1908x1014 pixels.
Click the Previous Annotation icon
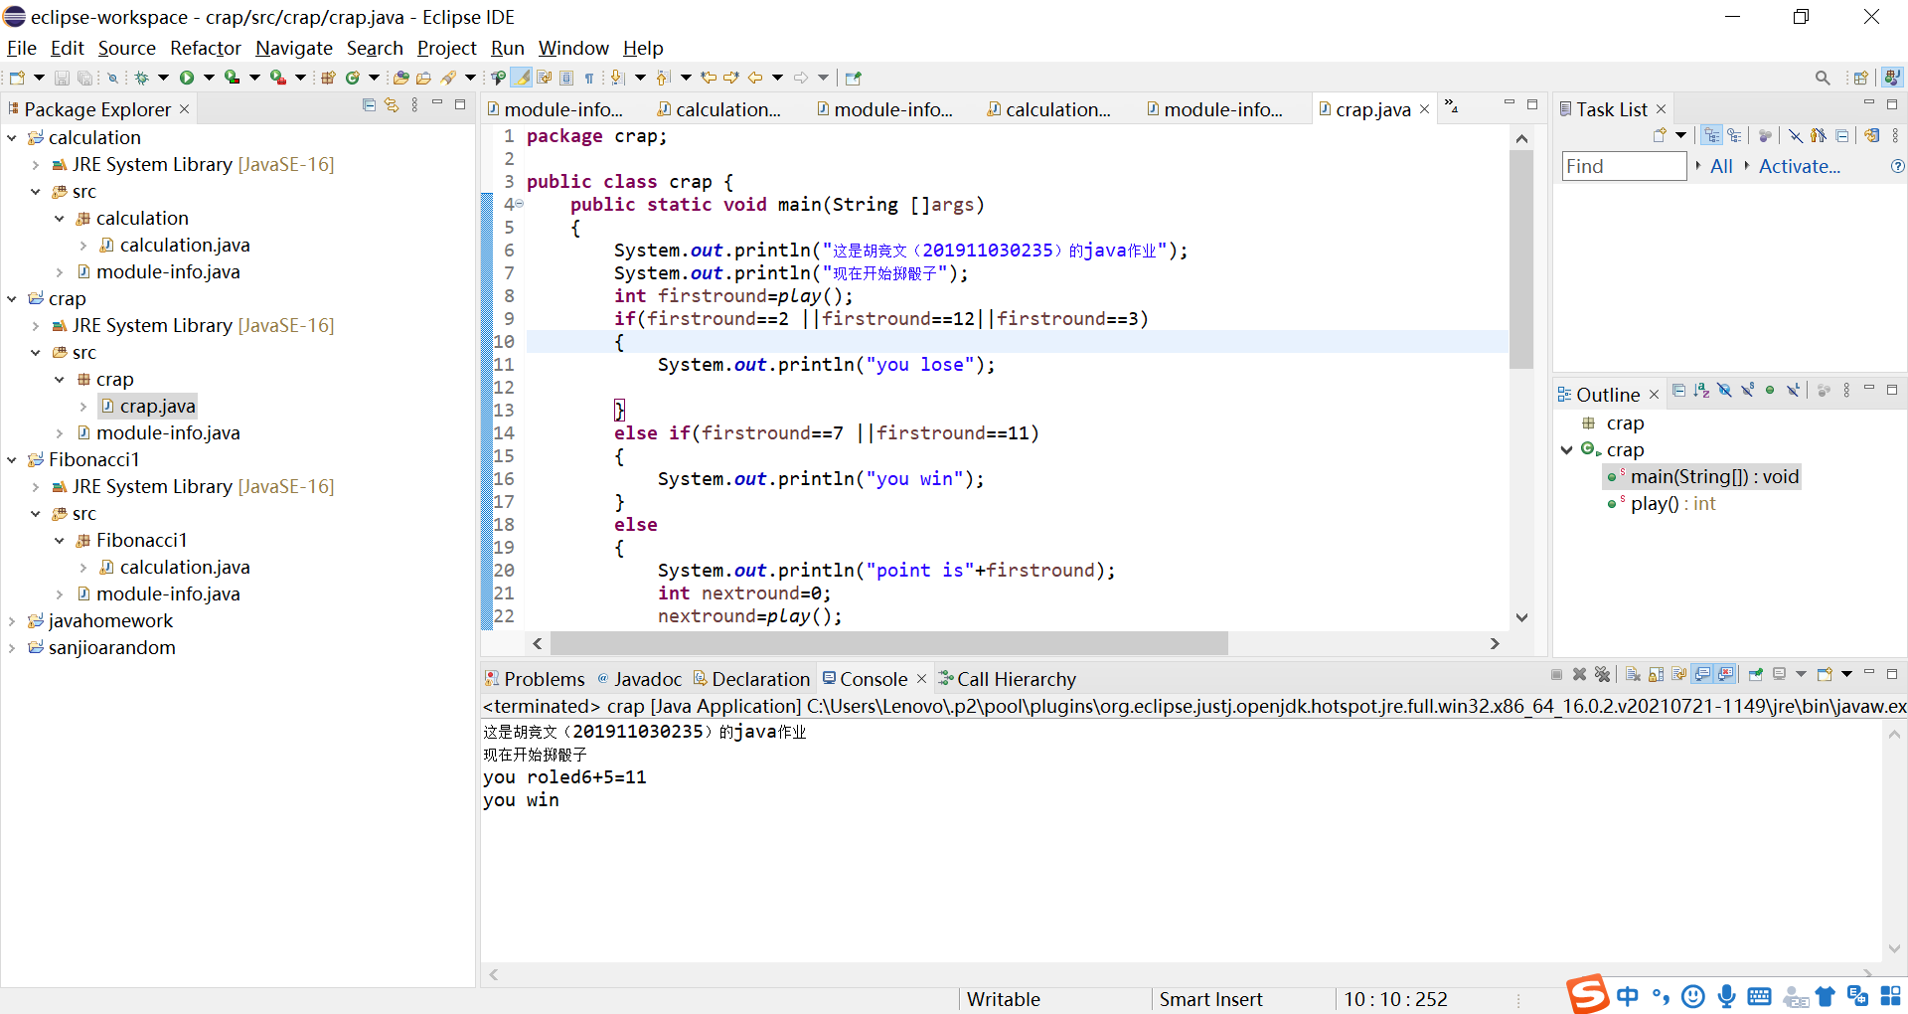(x=662, y=78)
